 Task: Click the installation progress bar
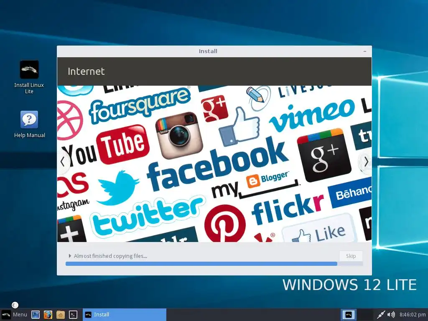coord(214,264)
